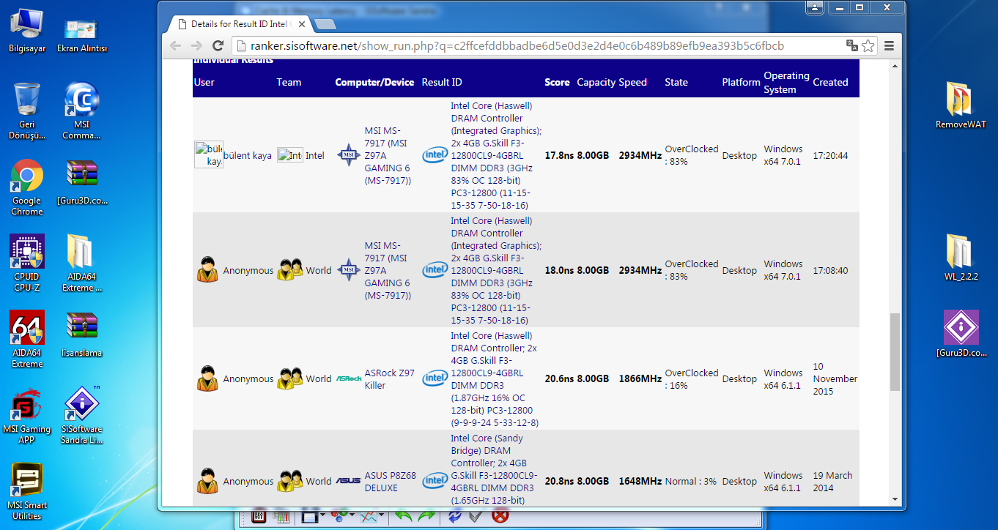Click the red cancel icon in Sandra toolbar
The height and width of the screenshot is (530, 998).
(x=500, y=516)
